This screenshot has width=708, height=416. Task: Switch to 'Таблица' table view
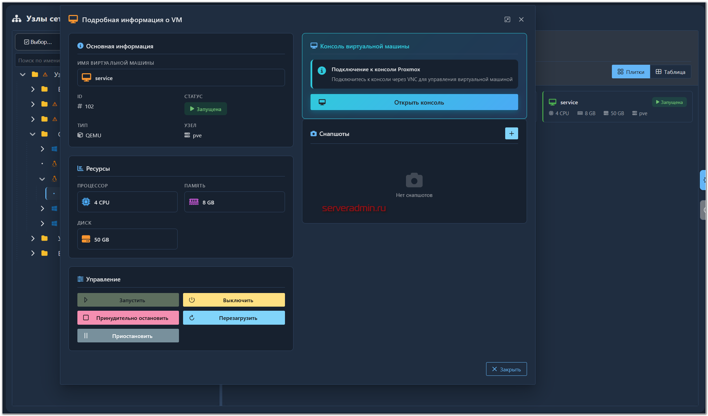[x=670, y=72]
